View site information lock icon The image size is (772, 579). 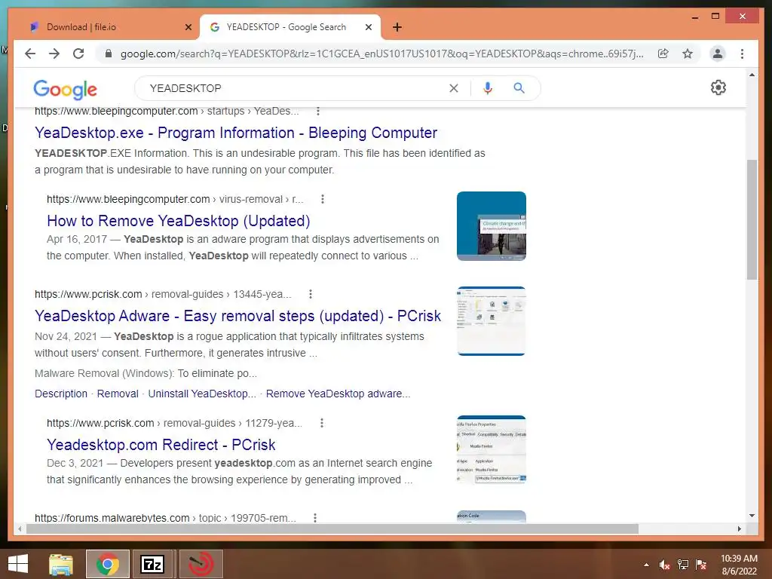tap(109, 54)
